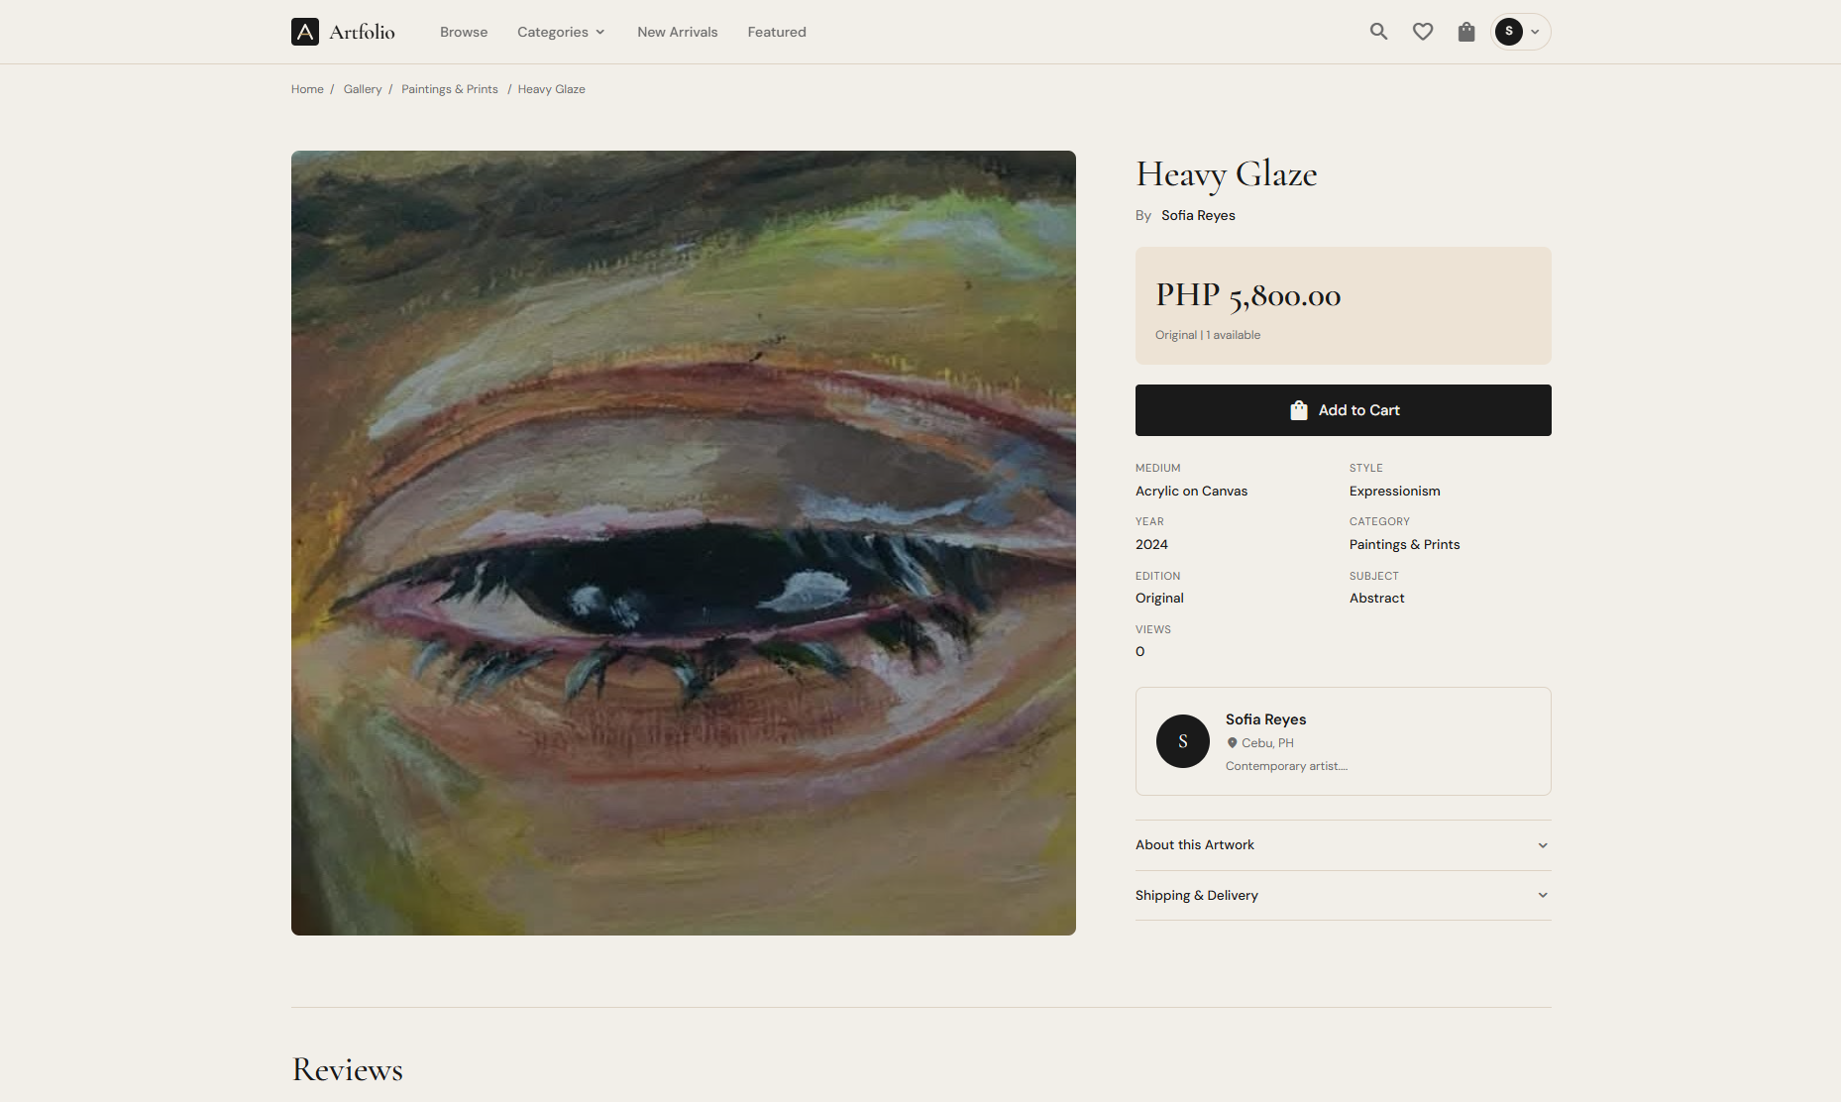
Task: Click the bag icon inside Add to Cart
Action: coord(1298,409)
